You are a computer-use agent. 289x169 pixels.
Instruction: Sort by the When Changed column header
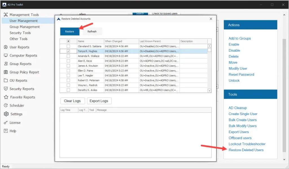coord(121,41)
